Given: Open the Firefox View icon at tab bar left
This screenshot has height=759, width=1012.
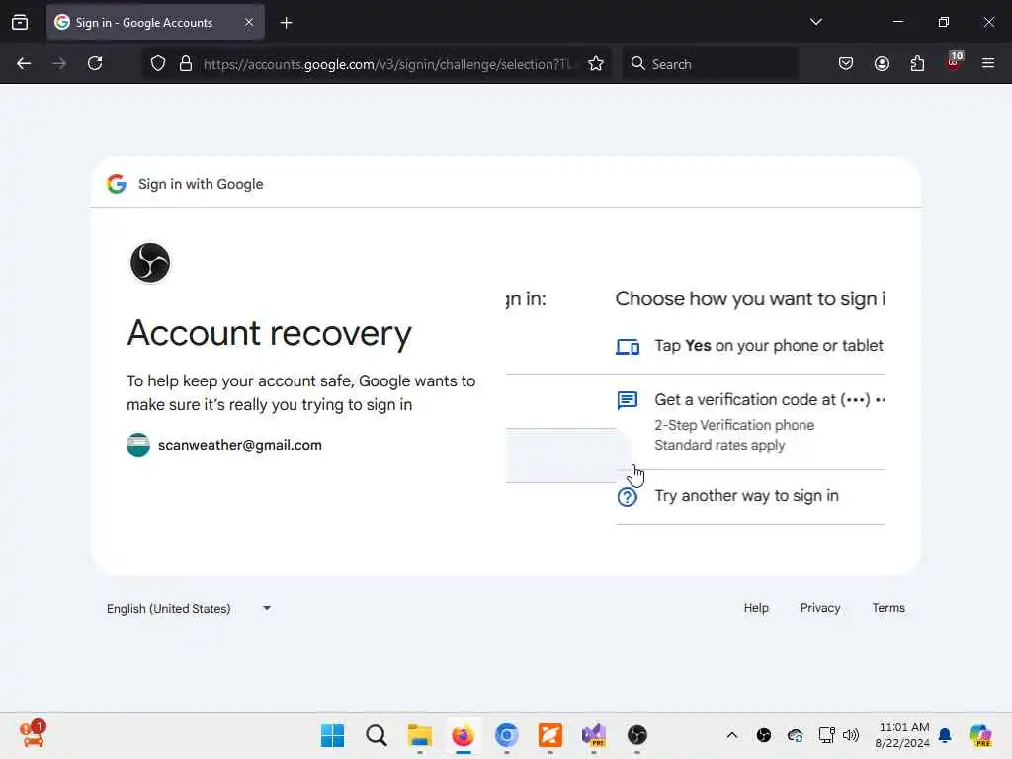Looking at the screenshot, I should [x=20, y=23].
